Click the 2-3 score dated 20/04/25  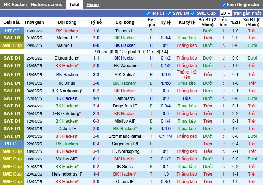pos(96,114)
